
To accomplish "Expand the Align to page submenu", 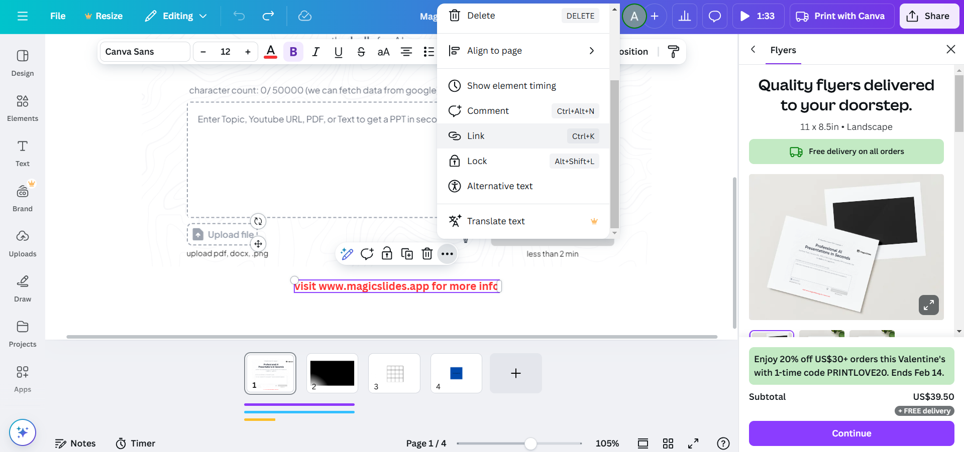I will 523,51.
